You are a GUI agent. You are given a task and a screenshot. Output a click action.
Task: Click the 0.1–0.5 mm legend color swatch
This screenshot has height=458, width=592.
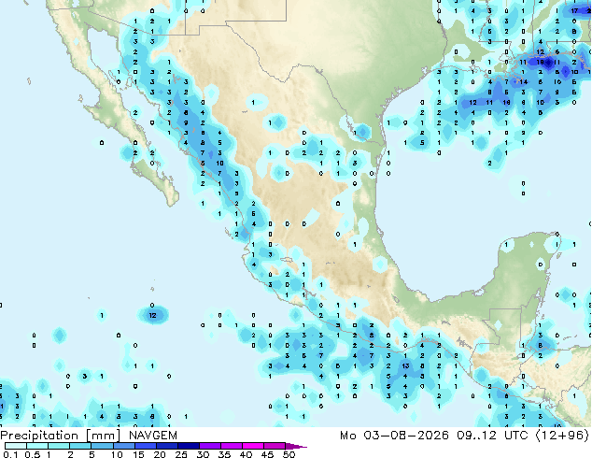(16, 446)
